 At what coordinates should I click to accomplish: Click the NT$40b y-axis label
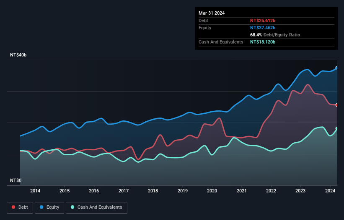[18, 55]
